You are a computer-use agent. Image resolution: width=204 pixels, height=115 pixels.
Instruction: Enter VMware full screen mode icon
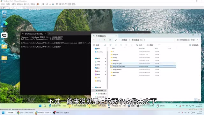click(x=62, y=4)
